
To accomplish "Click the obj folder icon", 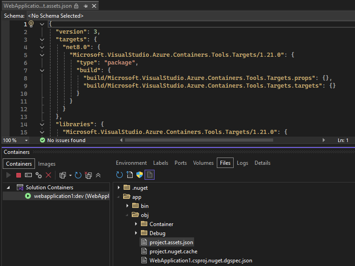I will pyautogui.click(x=135, y=215).
